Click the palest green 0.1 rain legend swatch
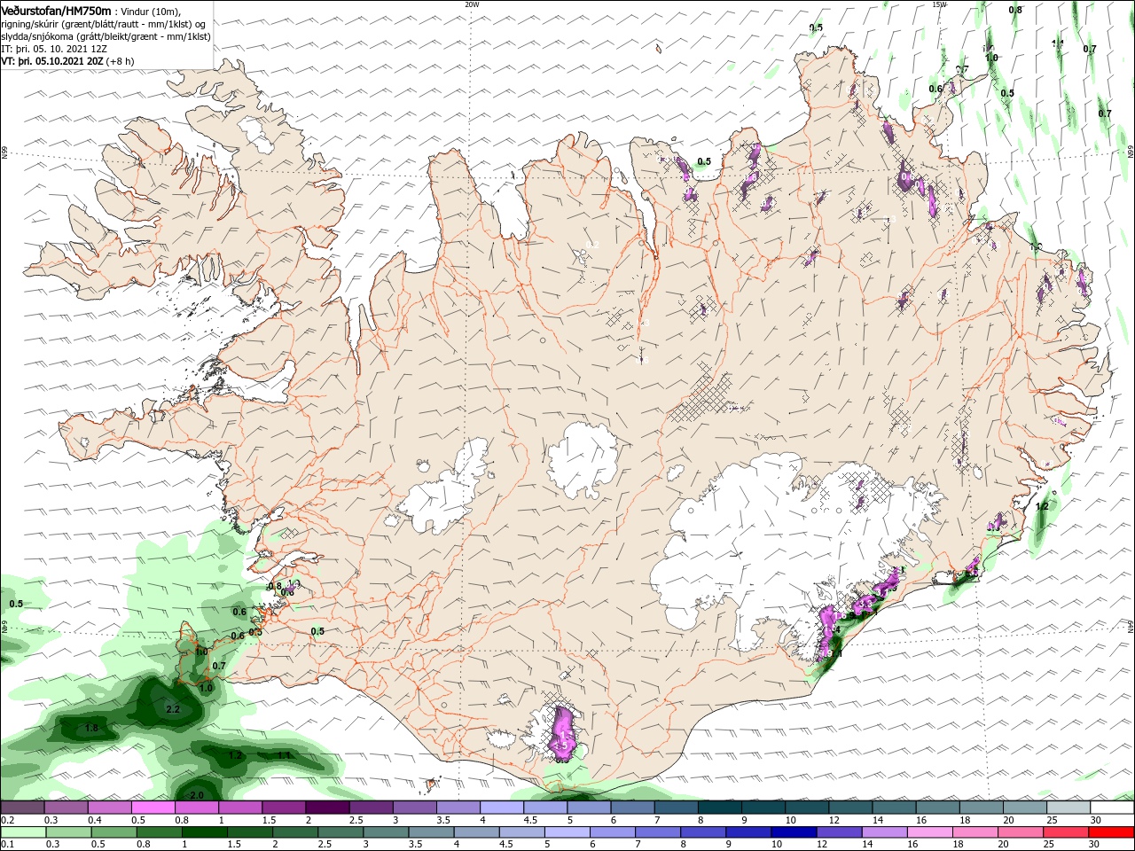 click(22, 832)
